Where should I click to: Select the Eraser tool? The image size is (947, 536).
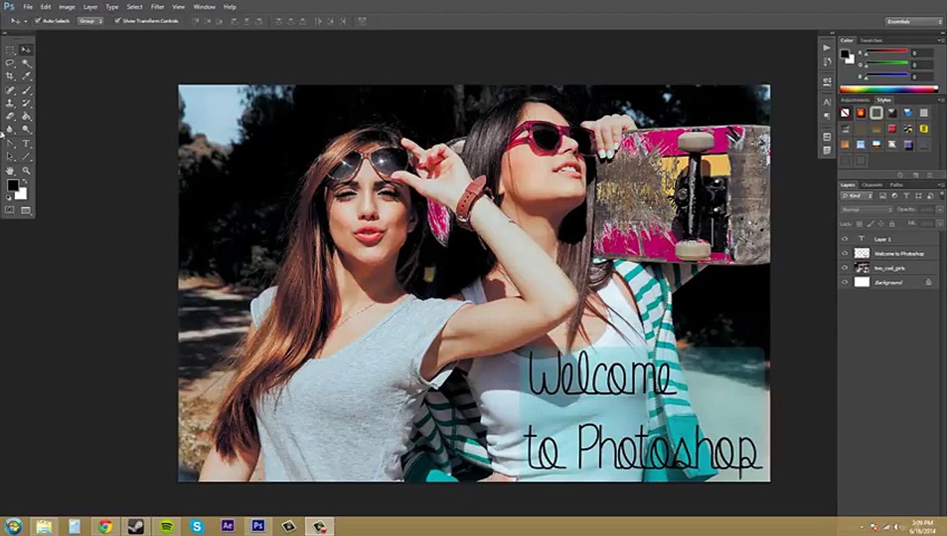[10, 115]
